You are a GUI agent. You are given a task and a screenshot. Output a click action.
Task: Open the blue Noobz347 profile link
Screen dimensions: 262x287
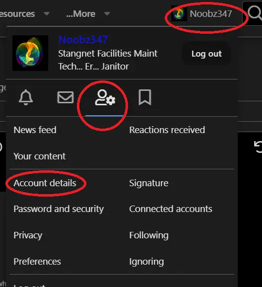pos(83,40)
